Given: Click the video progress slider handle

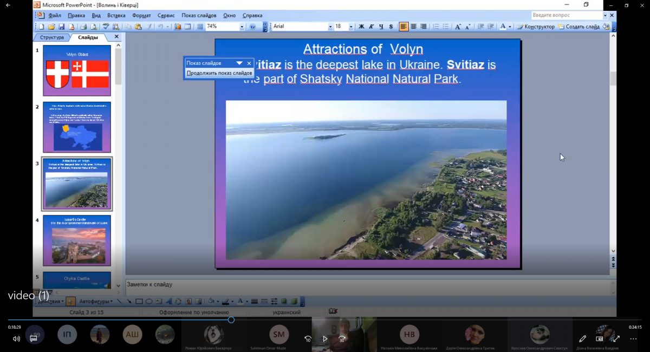Looking at the screenshot, I should (231, 320).
